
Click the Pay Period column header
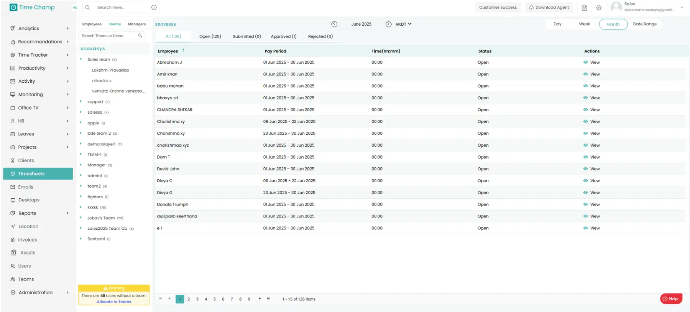click(x=275, y=51)
